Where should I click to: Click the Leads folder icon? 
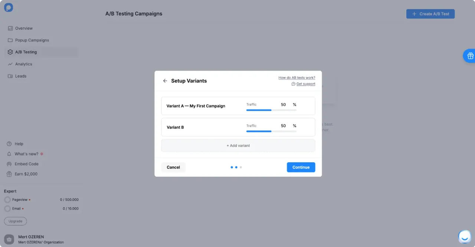[10, 76]
